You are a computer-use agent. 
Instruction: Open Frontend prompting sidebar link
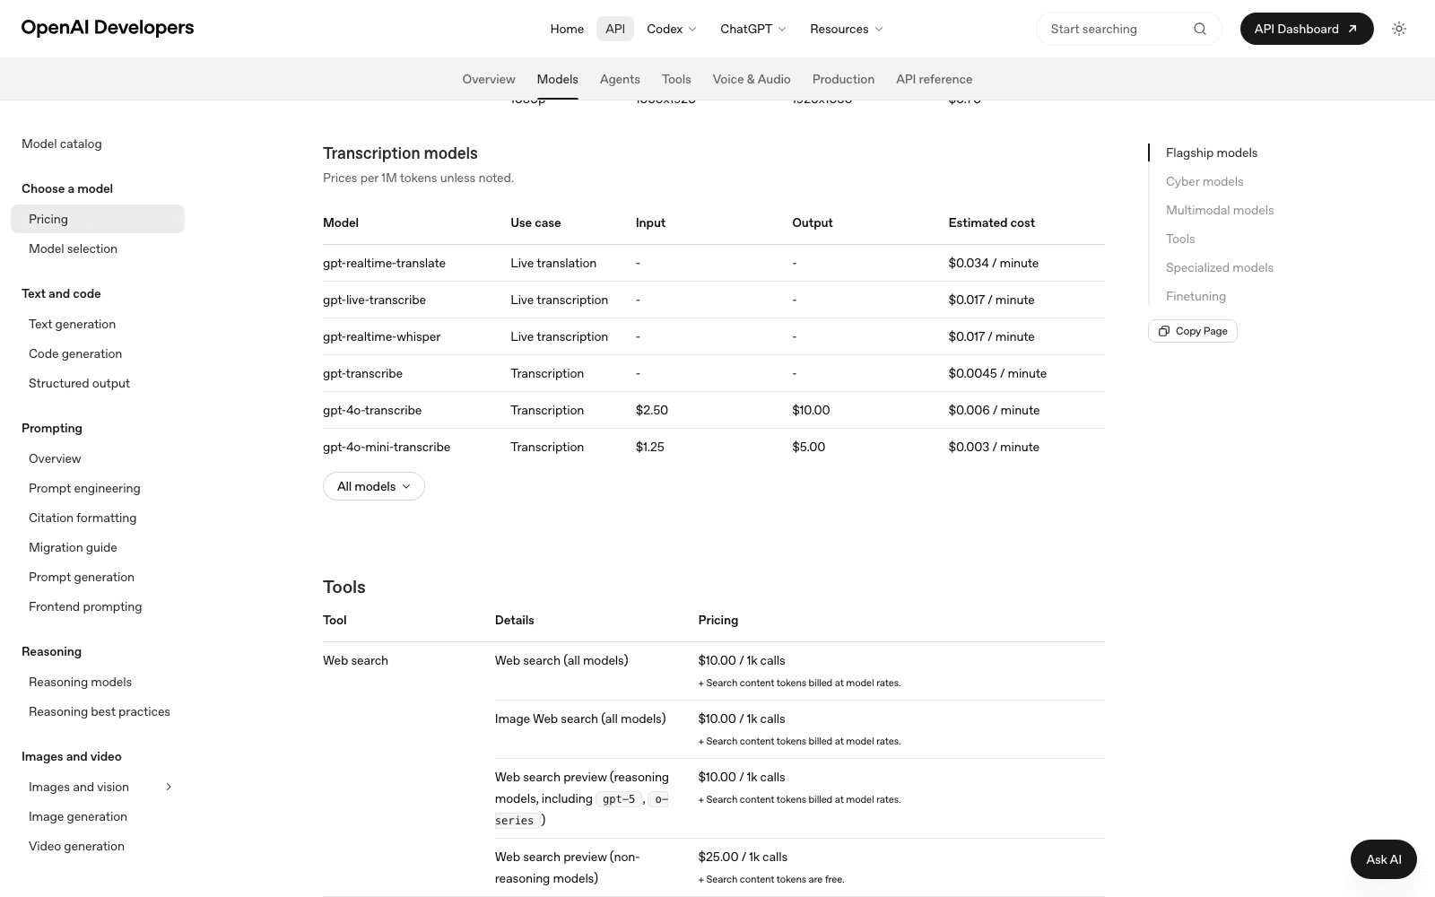click(85, 606)
